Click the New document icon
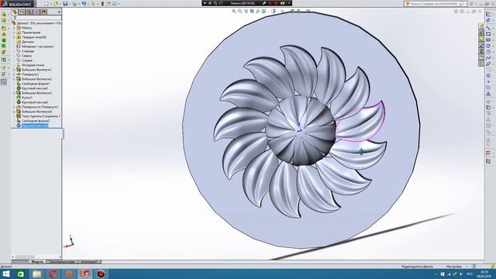Screen dimensions: 496x279 pos(46,4)
